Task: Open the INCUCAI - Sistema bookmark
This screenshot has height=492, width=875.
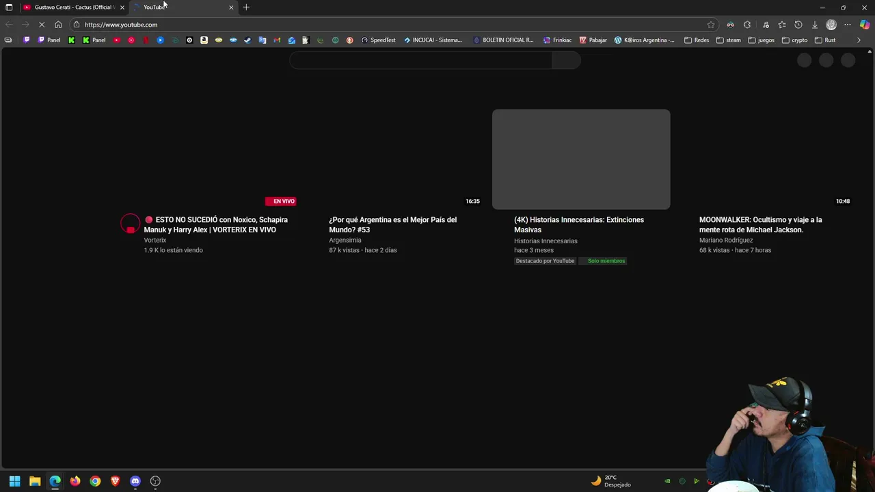Action: click(433, 40)
